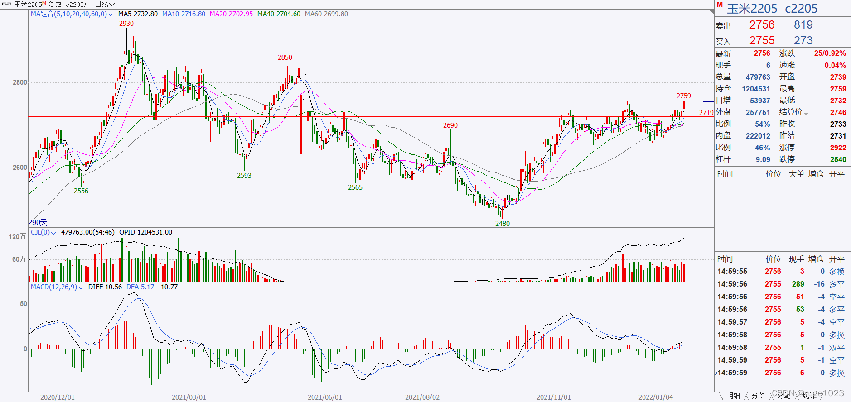Click the 2022/01/04 date axis label
The image size is (851, 402).
pos(655,397)
